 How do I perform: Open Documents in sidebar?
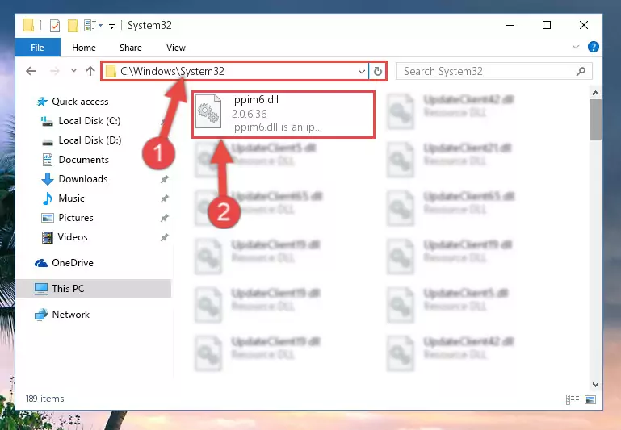(x=83, y=160)
